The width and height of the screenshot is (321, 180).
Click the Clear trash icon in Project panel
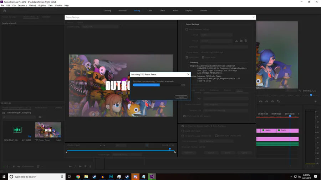pos(90,166)
